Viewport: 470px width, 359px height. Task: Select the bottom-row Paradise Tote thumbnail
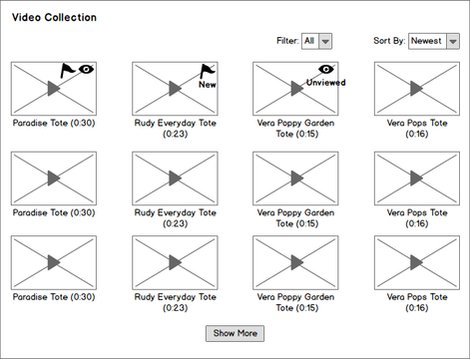tap(54, 262)
